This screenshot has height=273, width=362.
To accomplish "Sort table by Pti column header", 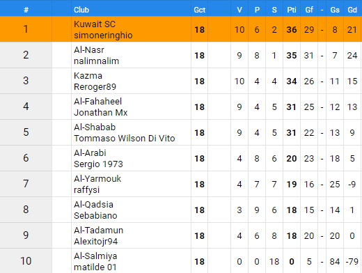I will tap(292, 10).
